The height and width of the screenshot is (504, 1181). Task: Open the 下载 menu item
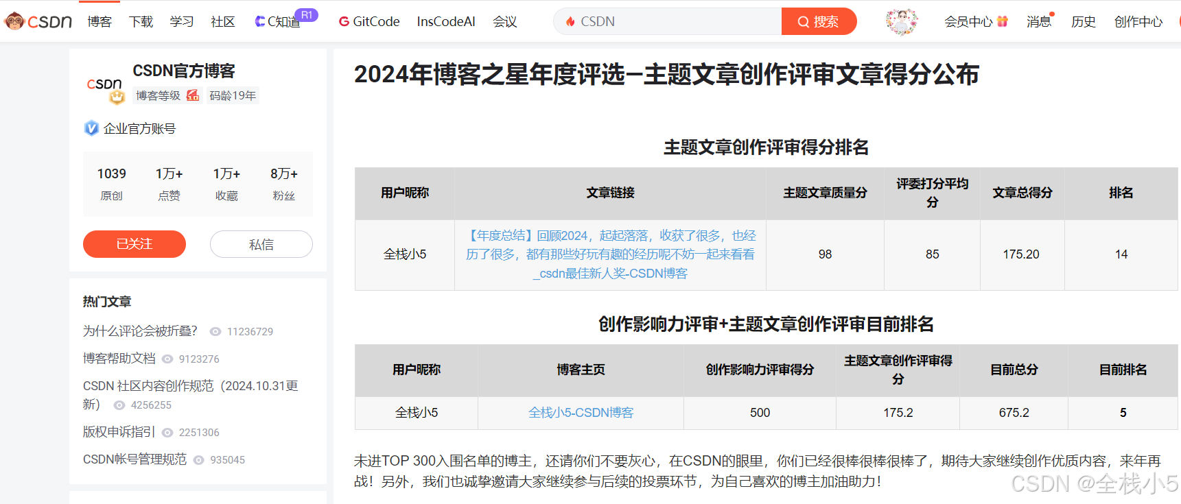141,22
